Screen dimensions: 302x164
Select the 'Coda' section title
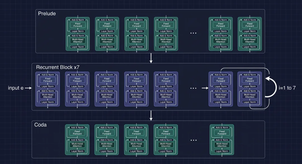40,124
